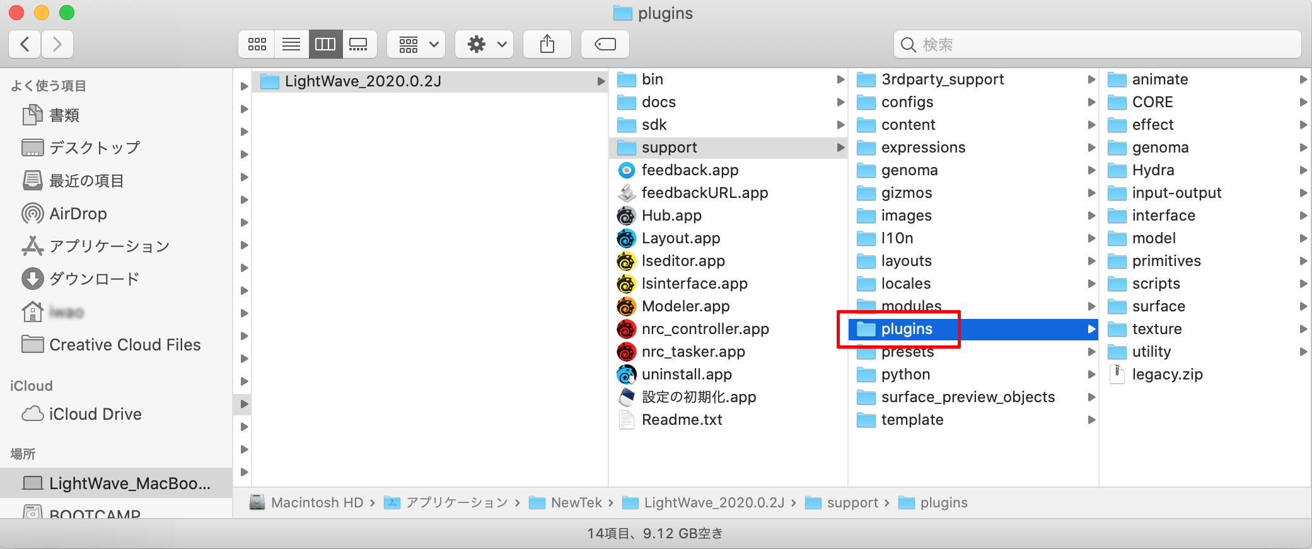Expand the content folder arrow
Screen dimensions: 1312x549
click(x=1091, y=125)
